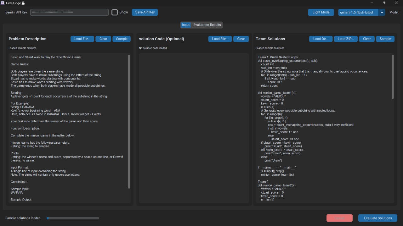Load the Sample problem
403x226 pixels.
[x=121, y=39]
